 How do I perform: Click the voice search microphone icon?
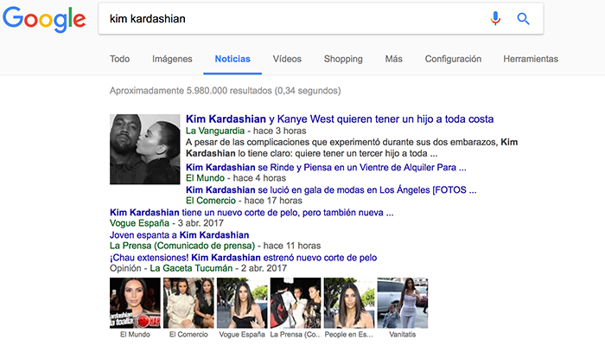[495, 18]
